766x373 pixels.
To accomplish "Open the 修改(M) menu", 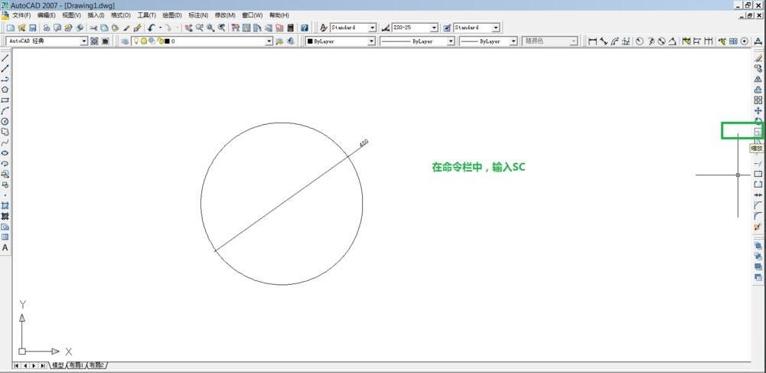I will click(227, 15).
